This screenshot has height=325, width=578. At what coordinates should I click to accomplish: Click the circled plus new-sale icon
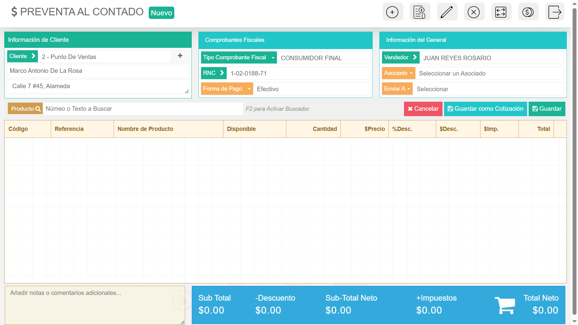(x=392, y=12)
